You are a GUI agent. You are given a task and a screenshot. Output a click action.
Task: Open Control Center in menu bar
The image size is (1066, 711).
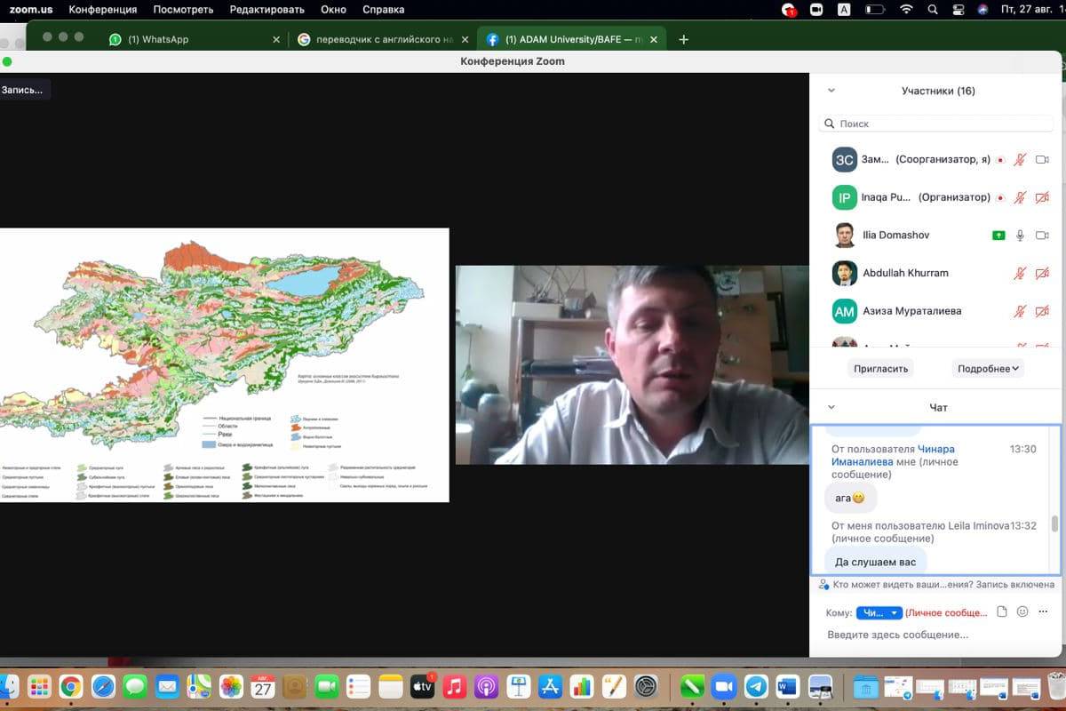click(x=958, y=10)
